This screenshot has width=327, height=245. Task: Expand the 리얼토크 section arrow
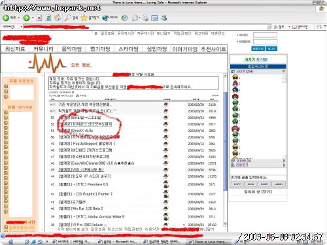[x=284, y=165]
